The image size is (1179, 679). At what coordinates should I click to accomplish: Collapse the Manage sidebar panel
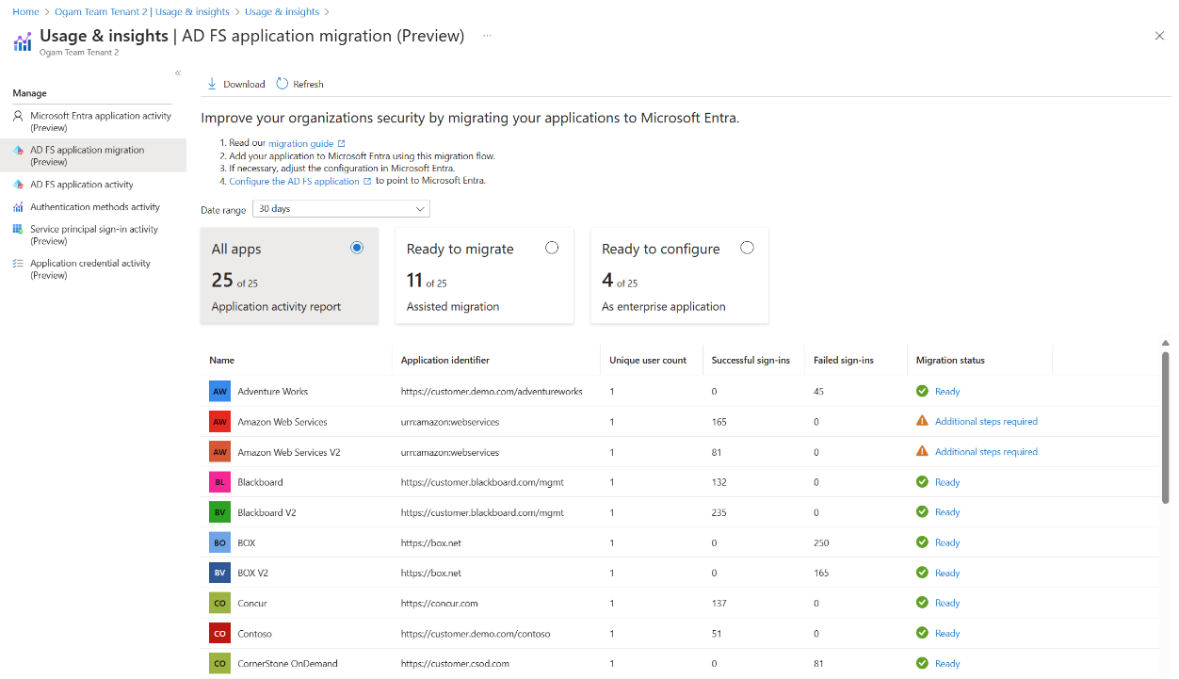click(x=177, y=72)
